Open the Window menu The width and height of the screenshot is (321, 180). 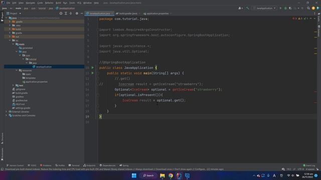87,3
